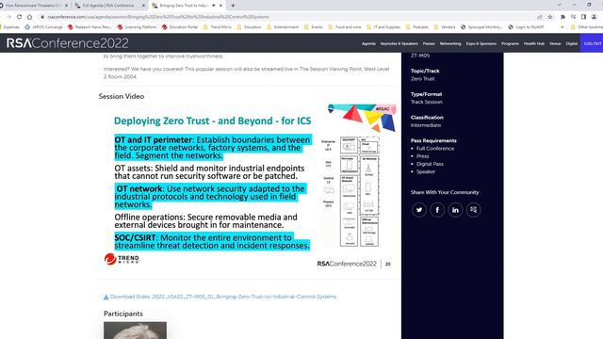Expand the Vendors bookmarks folder
Screen dimensions: 603x339
pos(445,27)
